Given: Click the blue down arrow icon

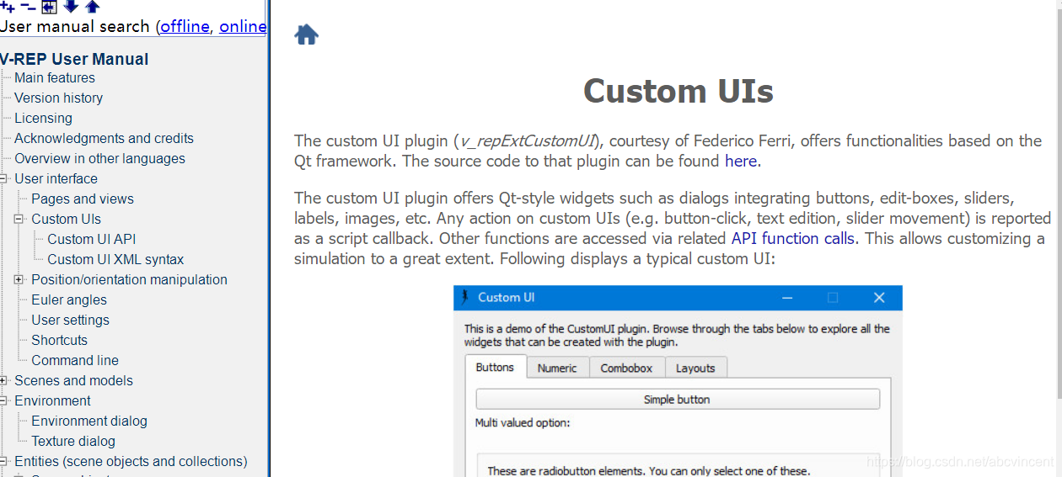Looking at the screenshot, I should point(71,7).
